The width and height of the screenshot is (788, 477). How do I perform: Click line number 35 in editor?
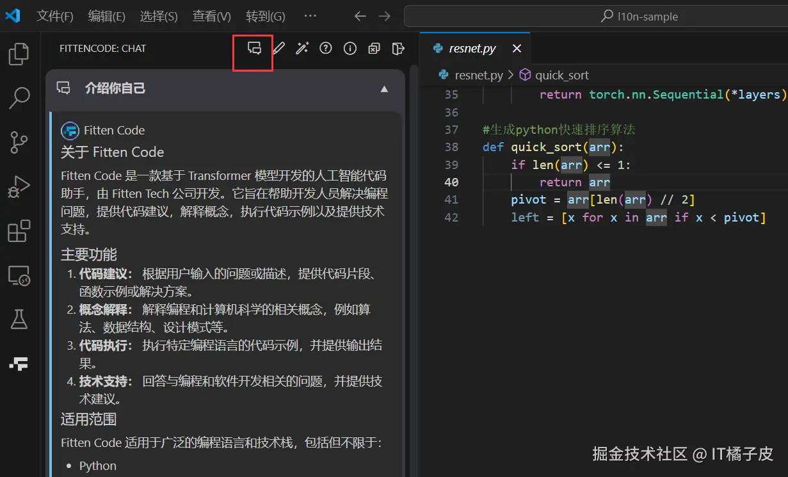point(451,95)
